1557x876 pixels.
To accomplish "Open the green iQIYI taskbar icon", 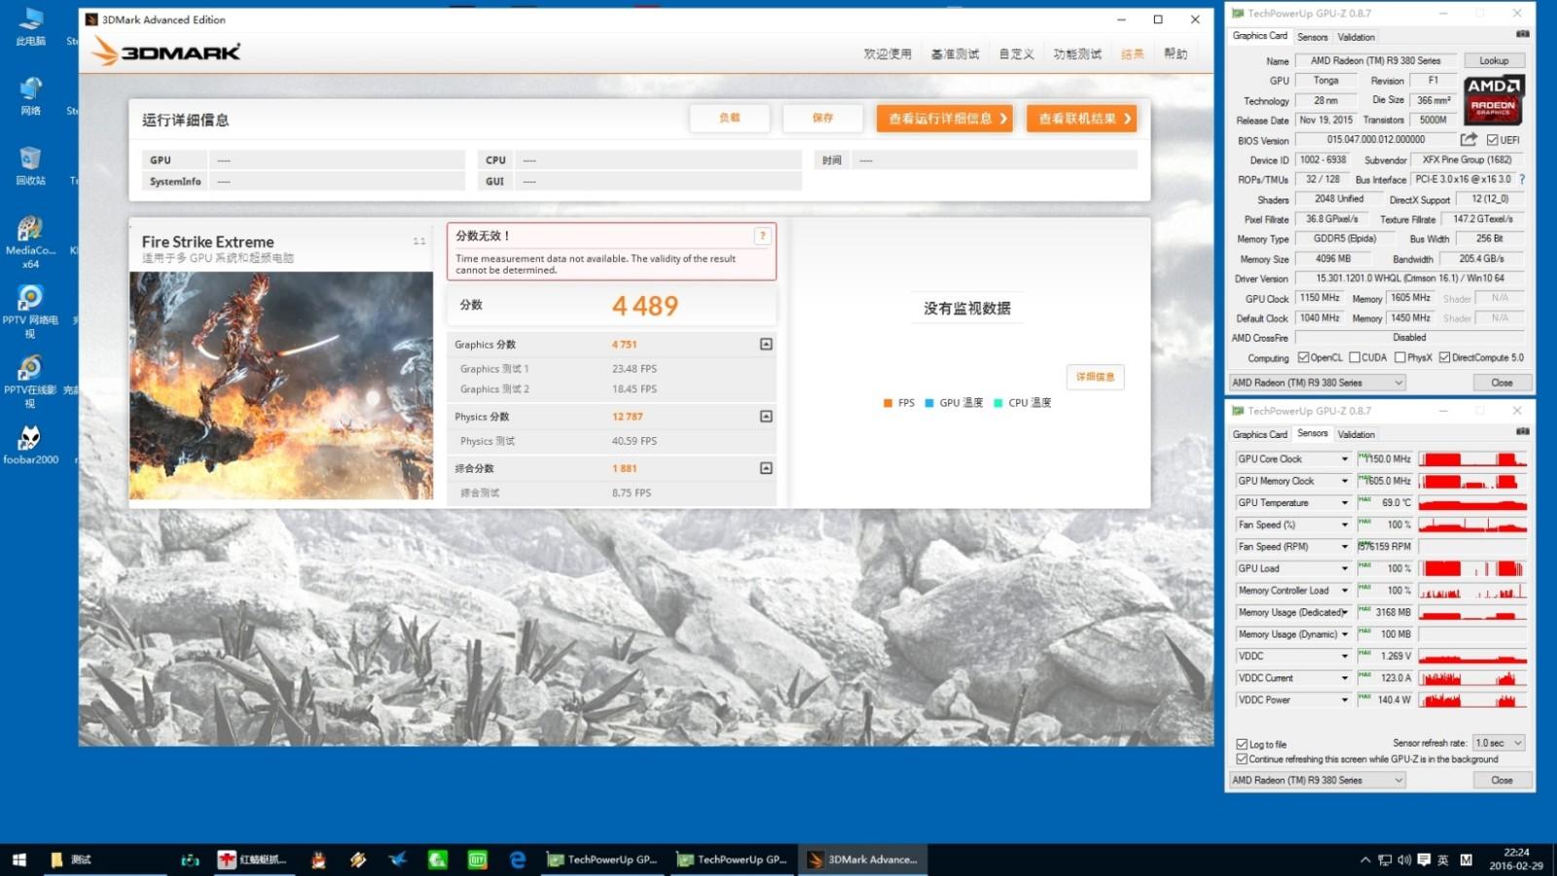I will coord(478,859).
